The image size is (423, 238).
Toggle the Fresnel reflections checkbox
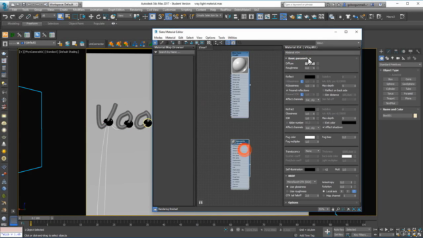tap(287, 91)
